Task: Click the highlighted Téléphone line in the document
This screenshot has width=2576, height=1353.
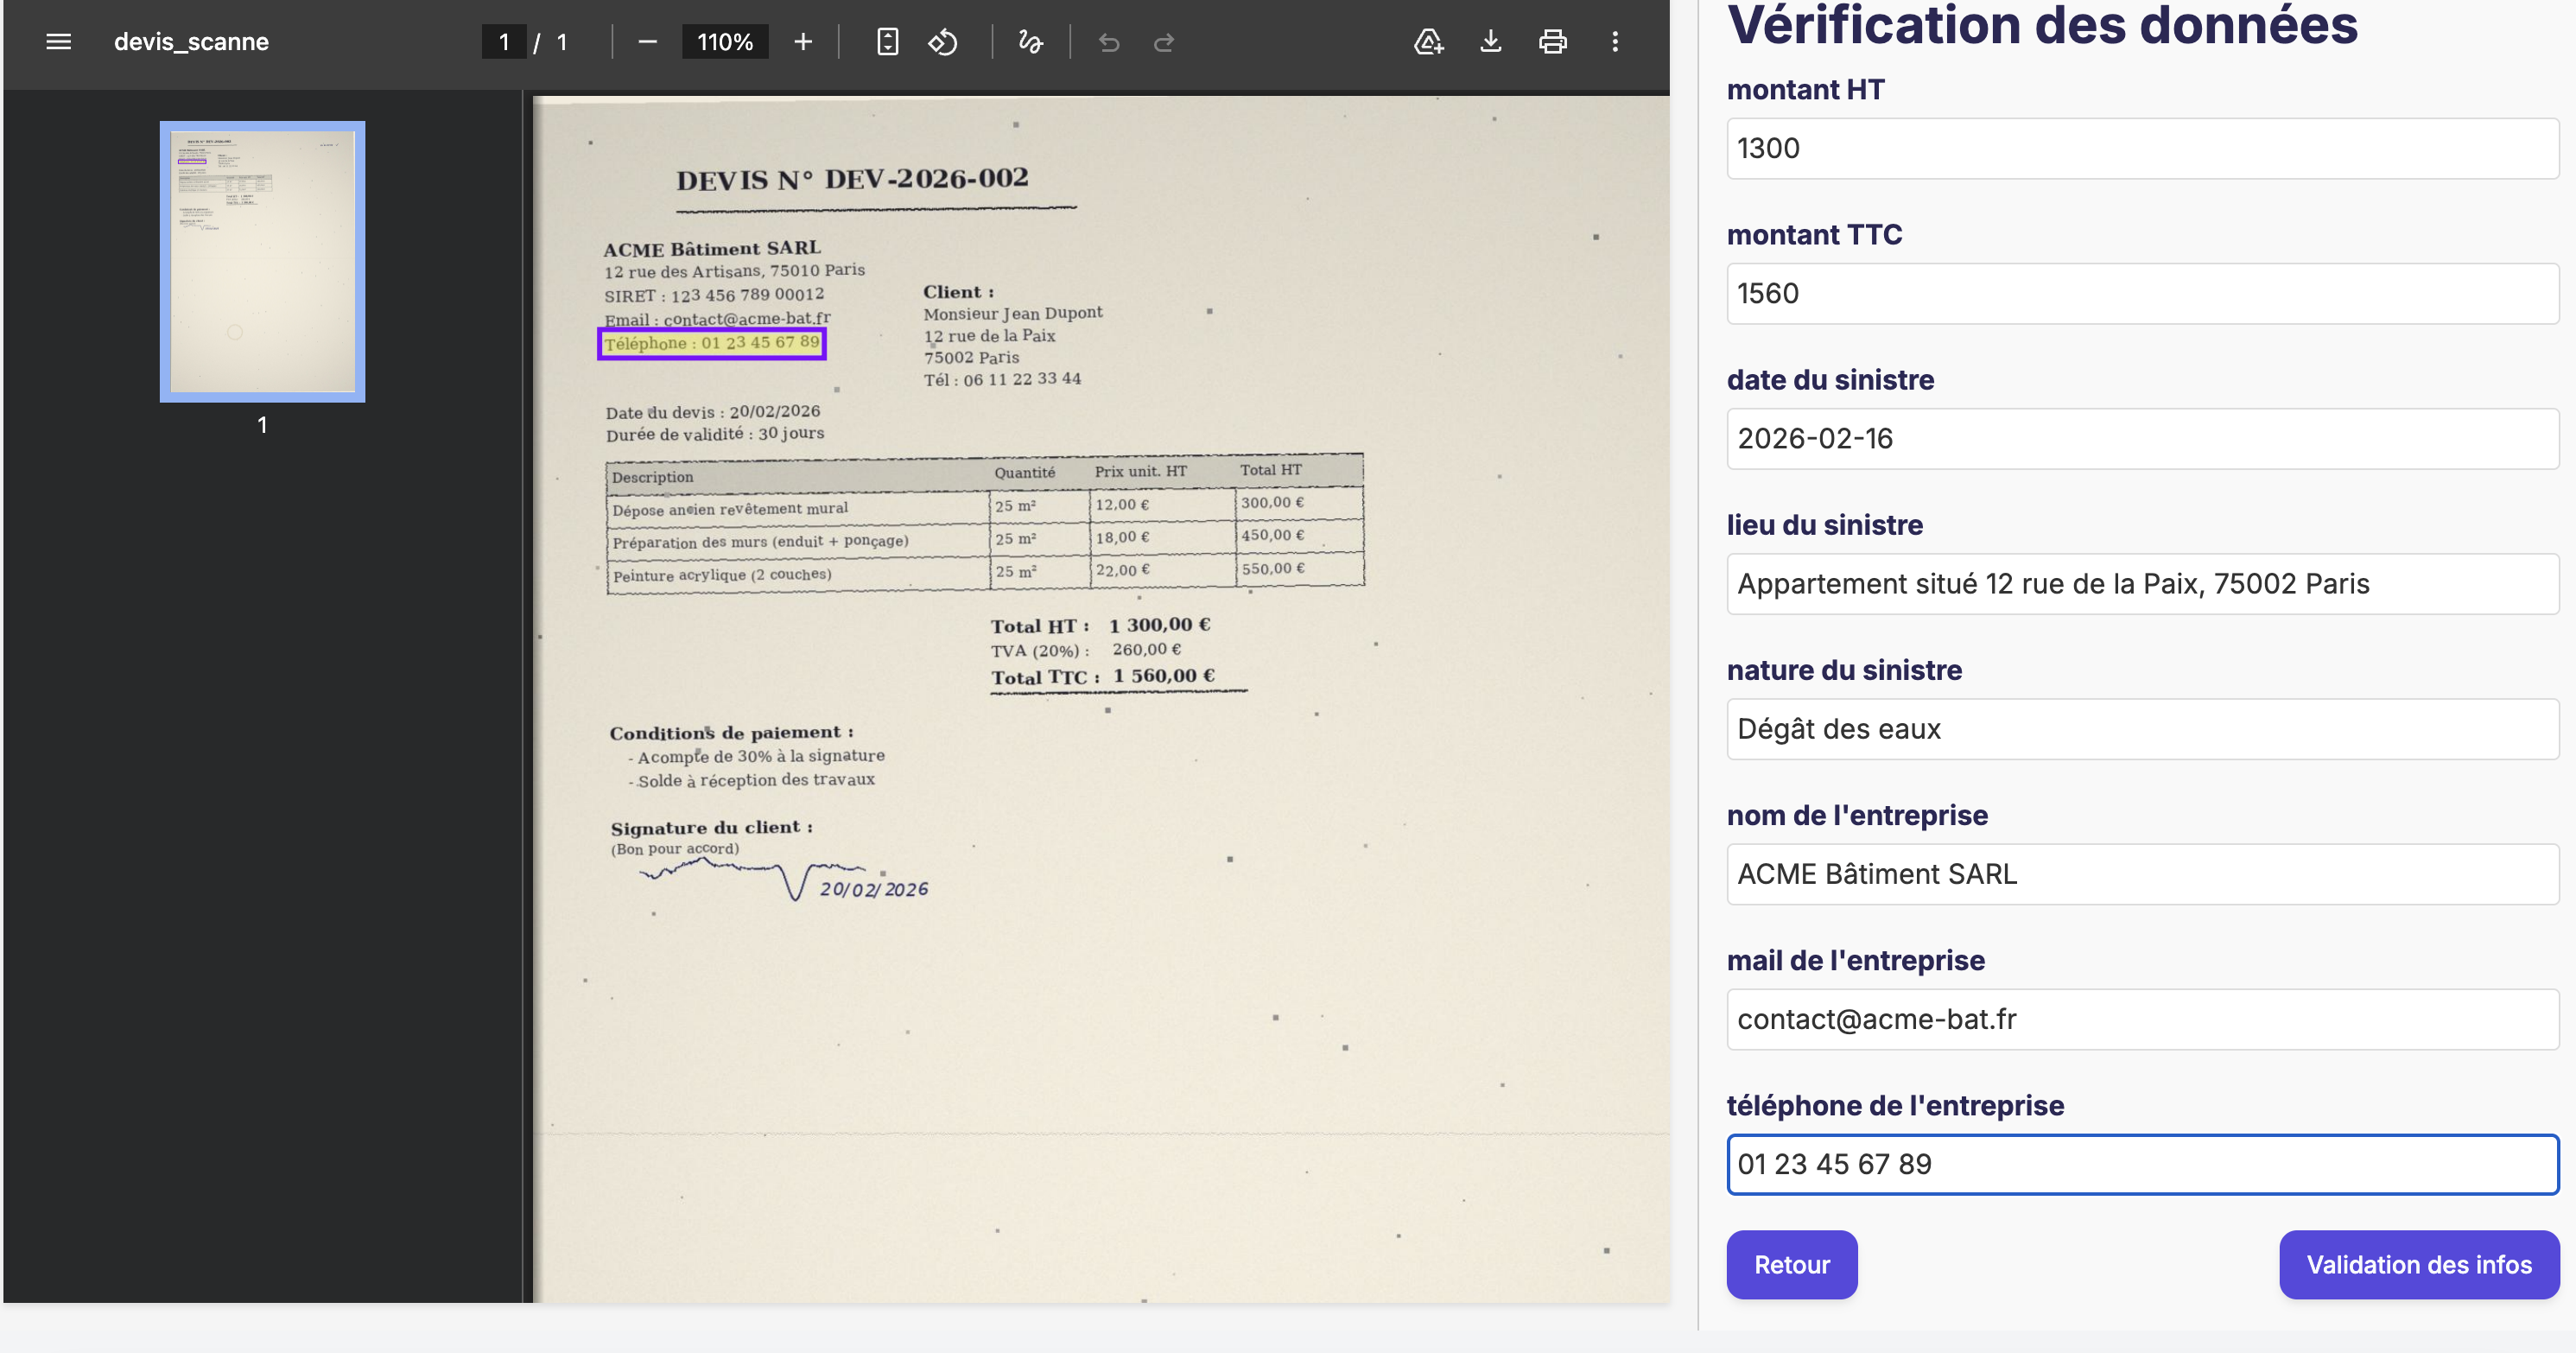Action: pos(711,343)
